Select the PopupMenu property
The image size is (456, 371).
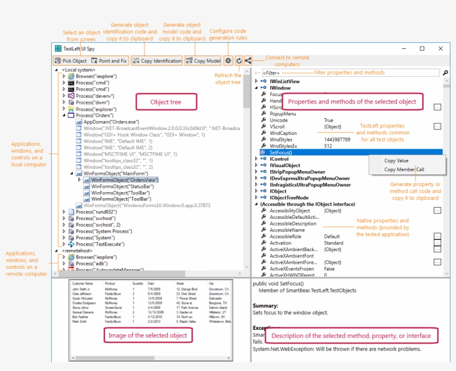coord(282,114)
